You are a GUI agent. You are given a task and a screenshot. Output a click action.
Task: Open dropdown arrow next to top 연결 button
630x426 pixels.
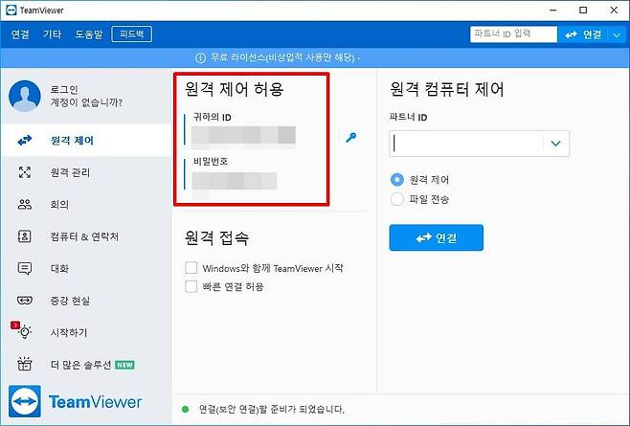pos(618,35)
